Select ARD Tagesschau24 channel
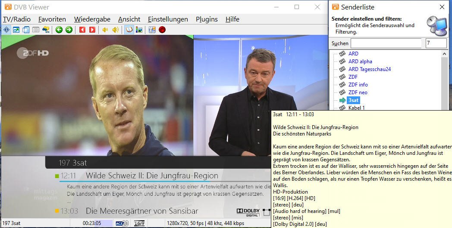Screen dimensions: 452x228 369,69
